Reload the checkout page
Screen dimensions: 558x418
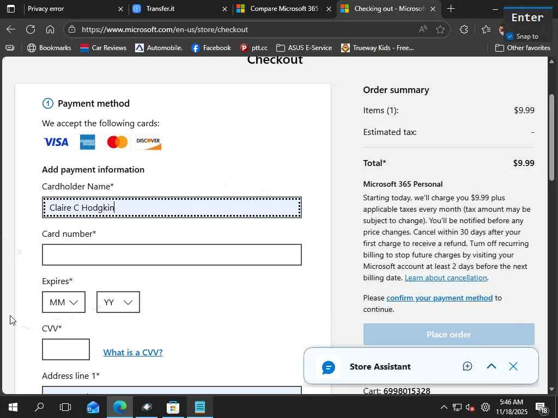(31, 29)
